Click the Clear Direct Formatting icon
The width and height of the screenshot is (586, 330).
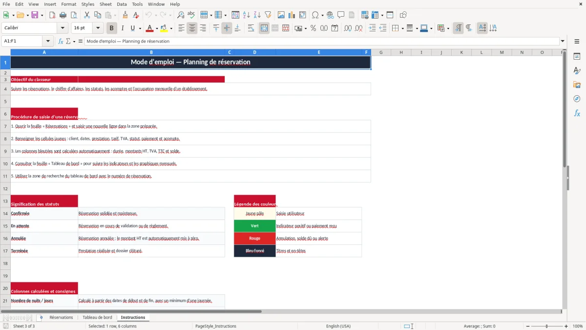136,15
